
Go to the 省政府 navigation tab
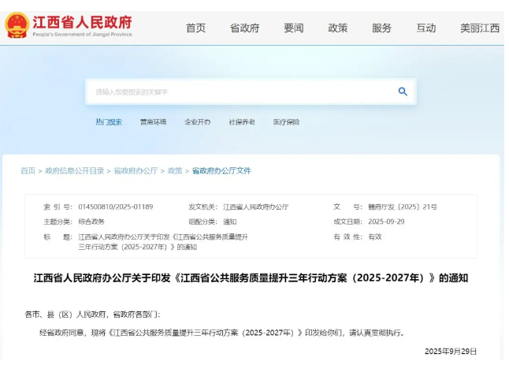(244, 28)
